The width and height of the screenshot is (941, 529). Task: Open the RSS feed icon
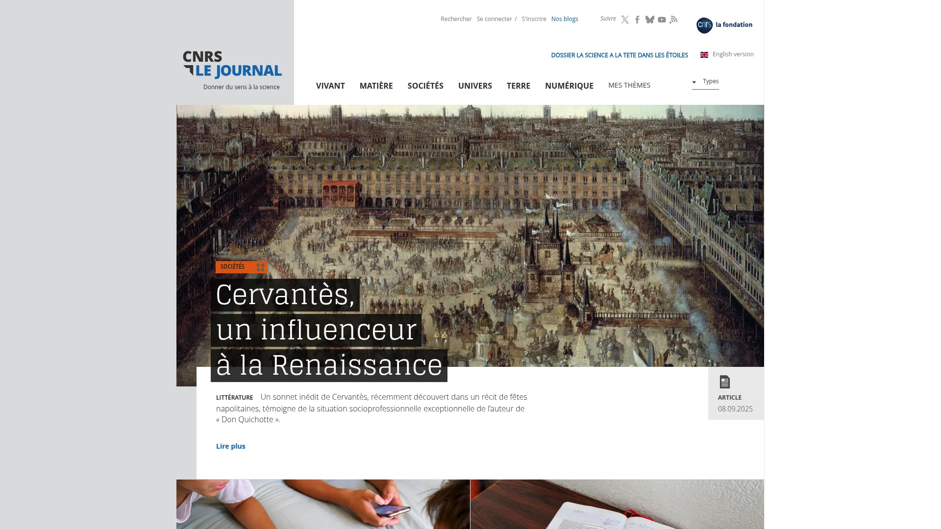[674, 20]
